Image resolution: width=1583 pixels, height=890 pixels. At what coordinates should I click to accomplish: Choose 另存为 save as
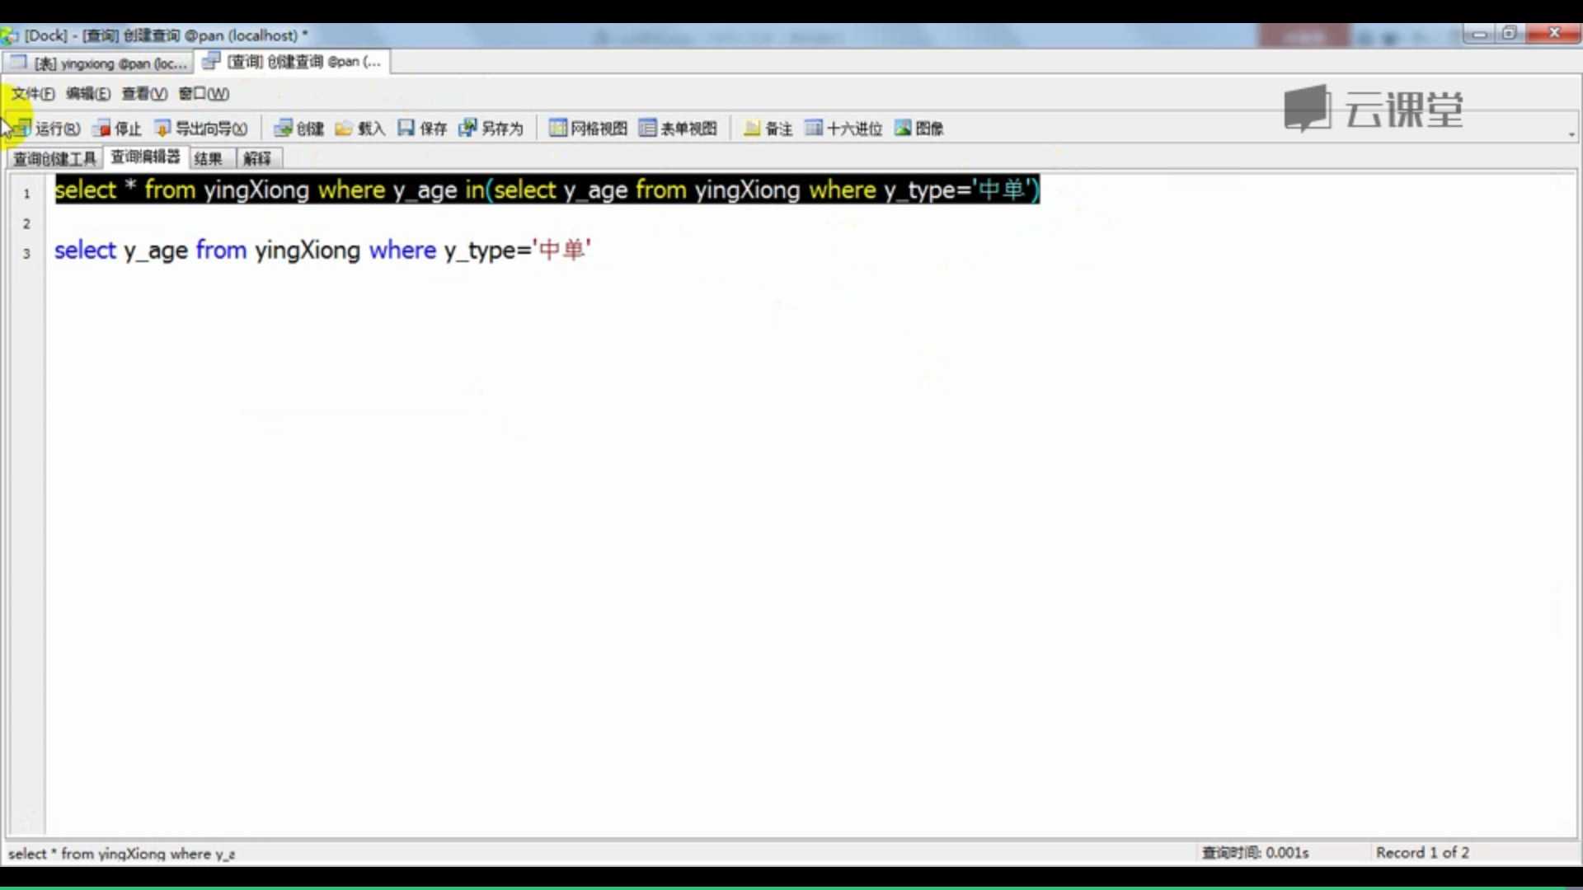pyautogui.click(x=491, y=129)
